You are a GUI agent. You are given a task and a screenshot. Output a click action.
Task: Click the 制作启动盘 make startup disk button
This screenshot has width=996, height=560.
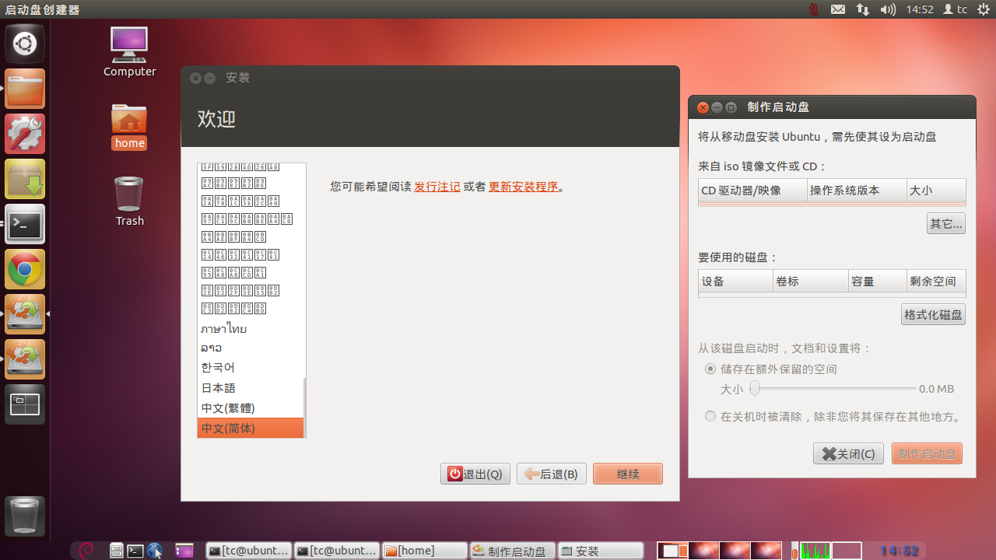(x=927, y=453)
